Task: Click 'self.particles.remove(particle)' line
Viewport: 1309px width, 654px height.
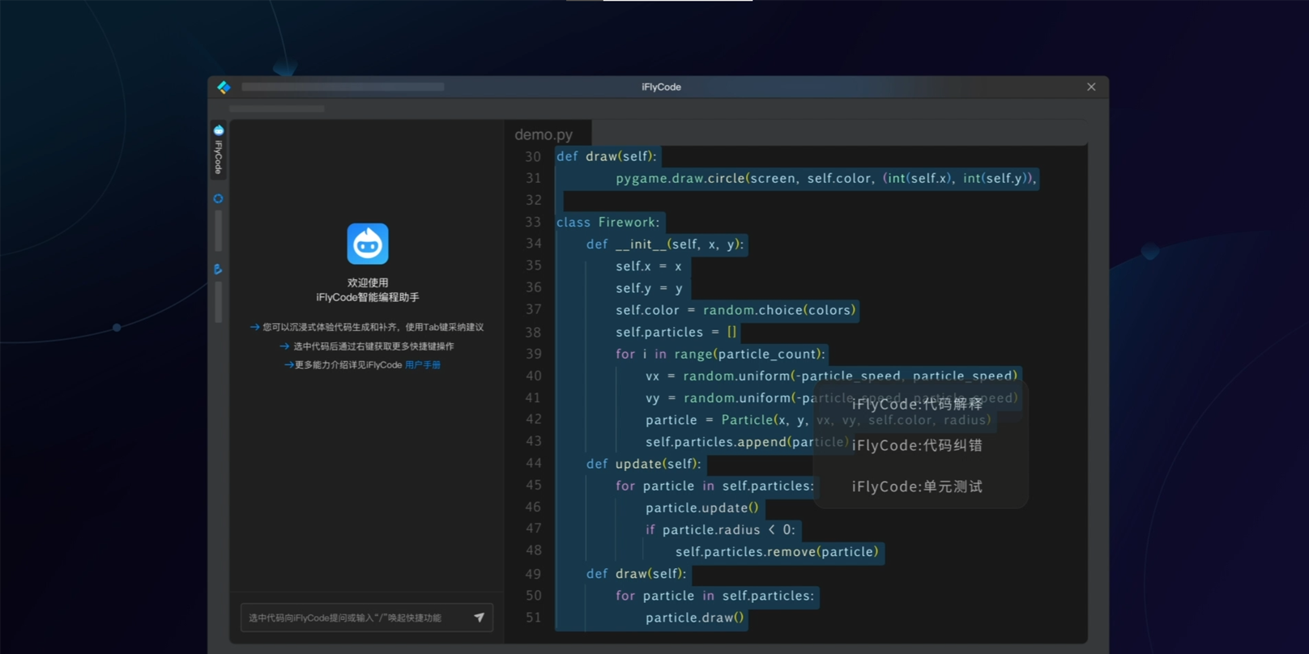Action: (x=777, y=552)
